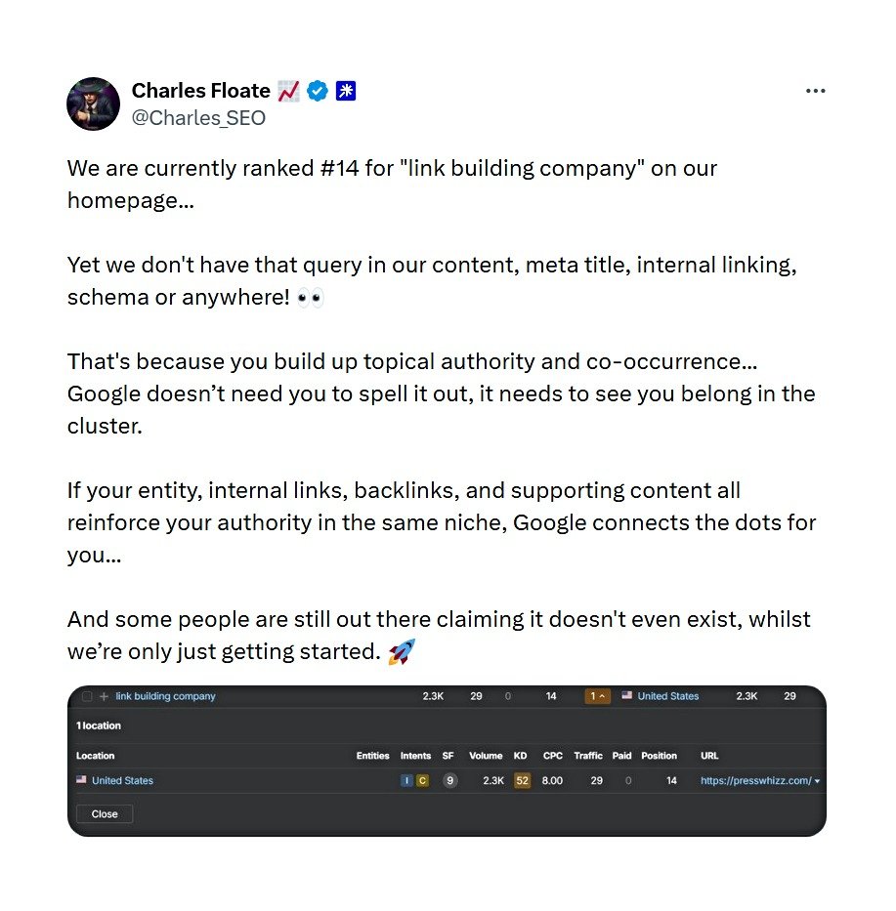Image resolution: width=896 pixels, height=911 pixels.
Task: Click the informational intent "I" badge
Action: (x=408, y=780)
